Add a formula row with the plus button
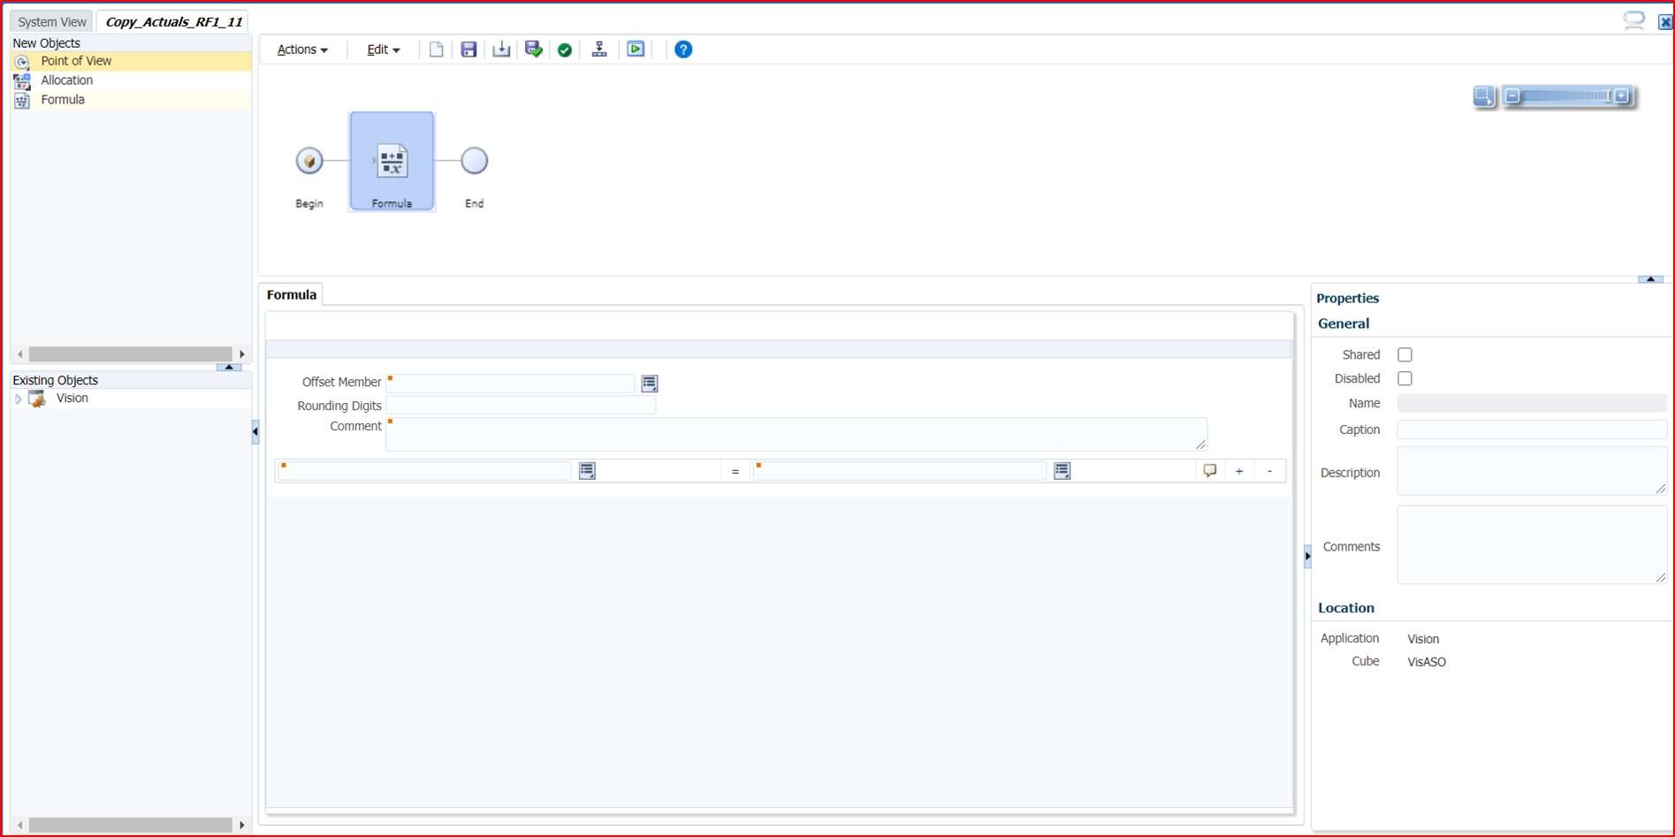This screenshot has height=837, width=1675. point(1238,470)
